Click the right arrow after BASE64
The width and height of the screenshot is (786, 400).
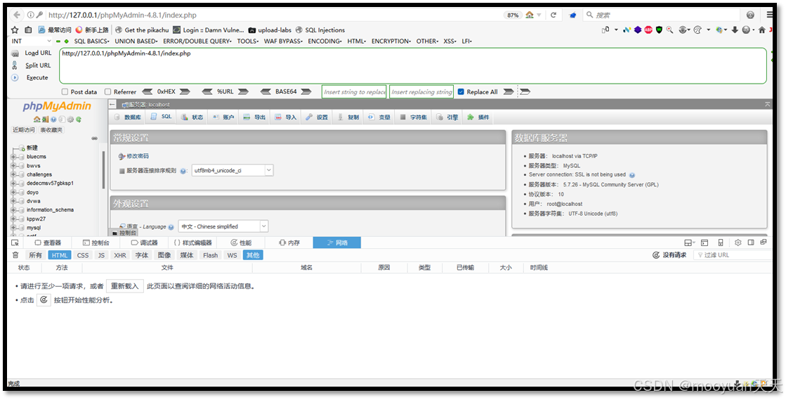(x=306, y=92)
